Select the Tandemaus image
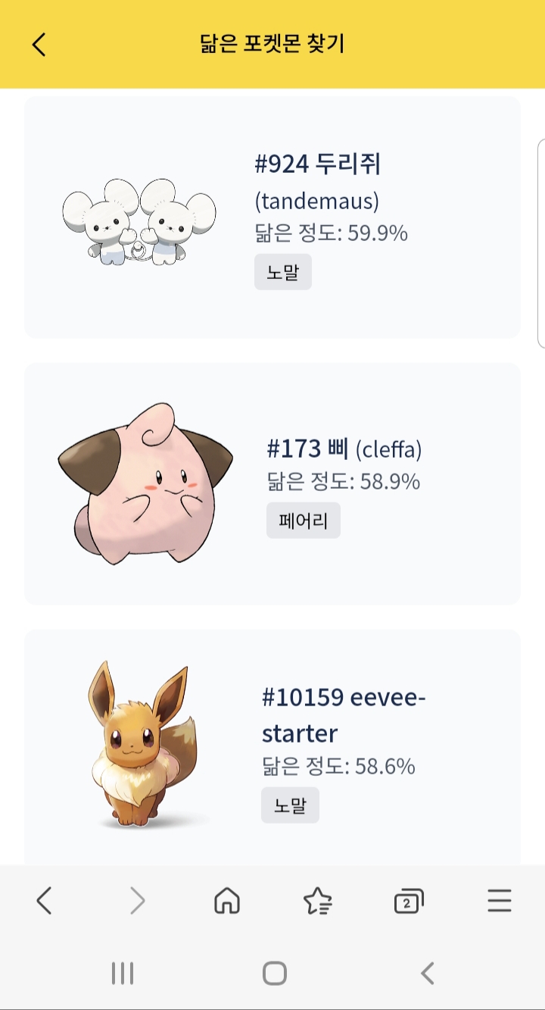Screen dimensions: 545x1010 [139, 222]
